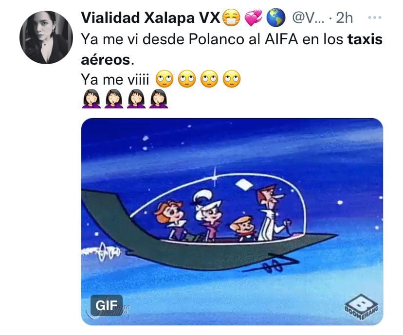Open the tweet's three-dot more menu
This screenshot has height=335, width=403.
[x=374, y=18]
